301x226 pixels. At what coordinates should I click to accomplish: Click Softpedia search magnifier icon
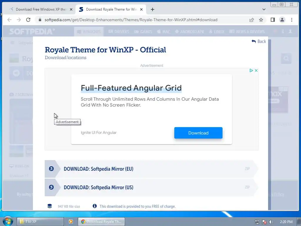click(x=286, y=59)
